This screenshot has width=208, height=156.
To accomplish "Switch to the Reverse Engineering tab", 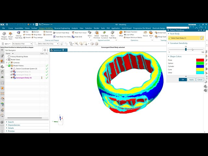I will [x=62, y=28].
